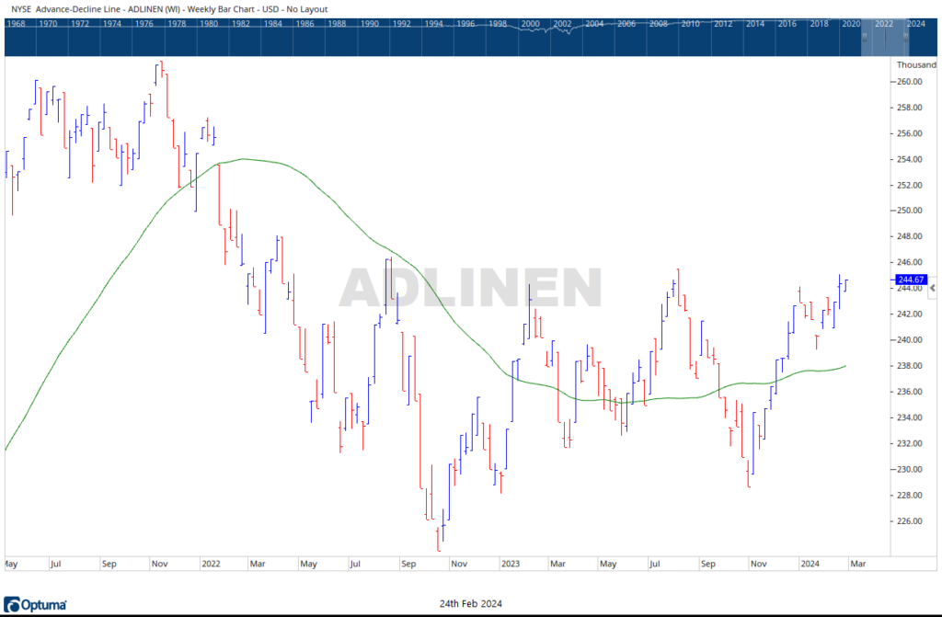Click the 2023 label on the date axis
942x617 pixels.
(511, 562)
